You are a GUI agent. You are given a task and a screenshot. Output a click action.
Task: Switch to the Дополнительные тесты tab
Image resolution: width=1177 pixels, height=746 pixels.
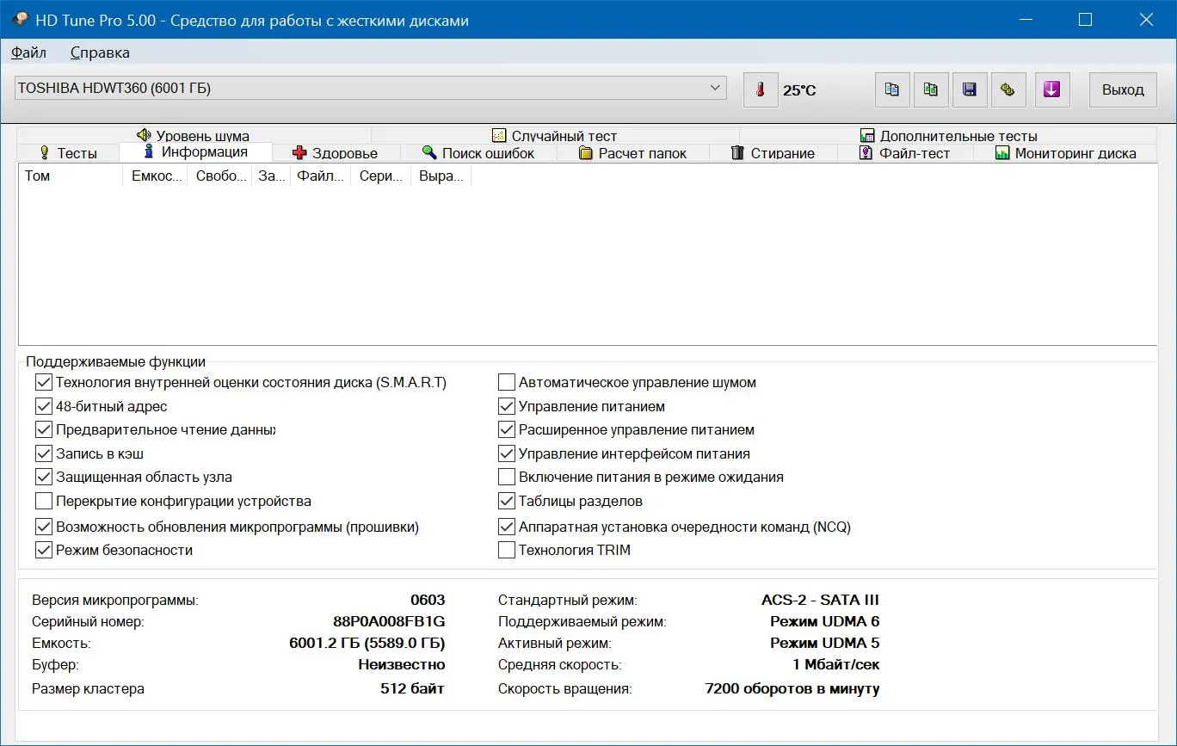click(x=949, y=135)
